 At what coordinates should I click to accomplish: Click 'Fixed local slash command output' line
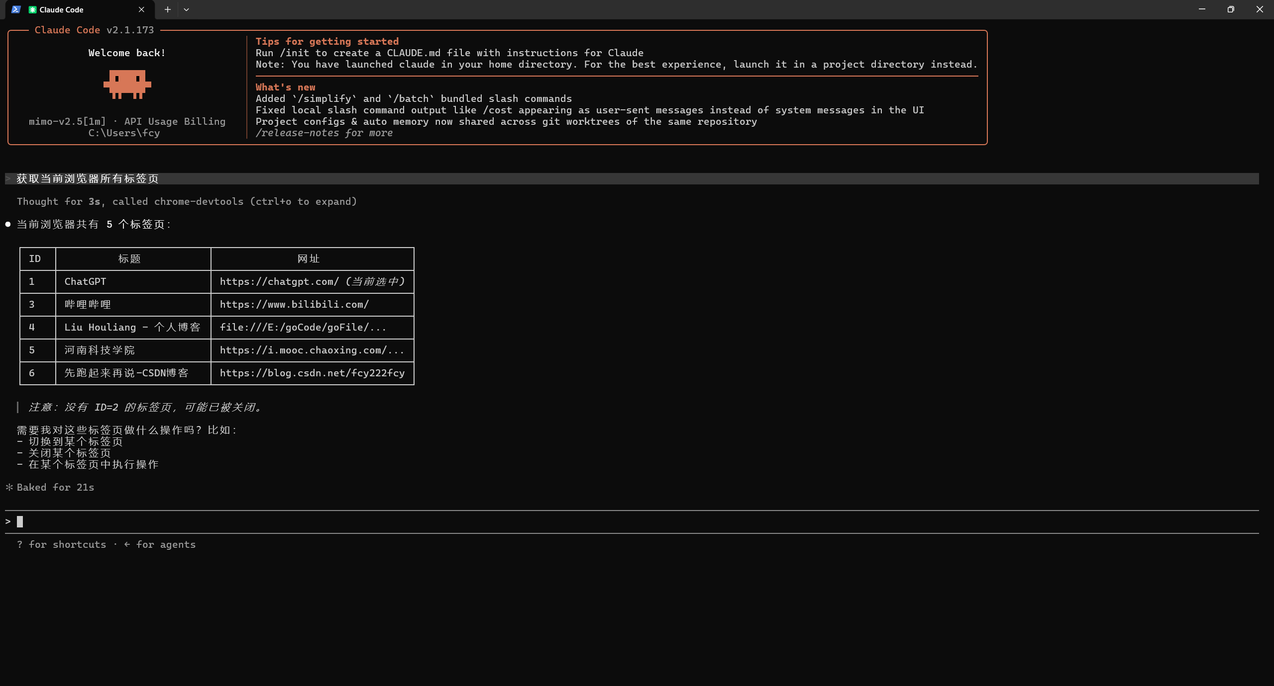tap(590, 110)
